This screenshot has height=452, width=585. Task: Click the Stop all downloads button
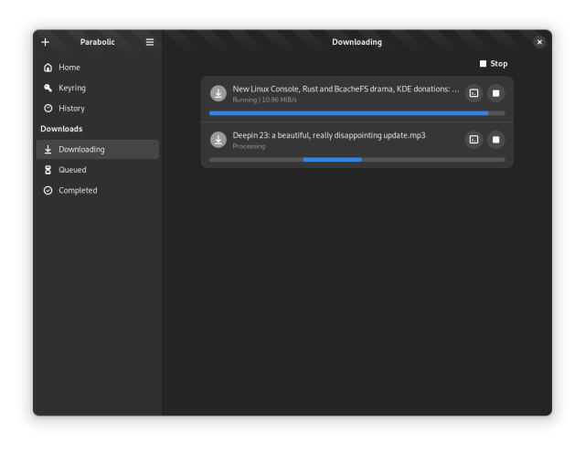click(494, 64)
